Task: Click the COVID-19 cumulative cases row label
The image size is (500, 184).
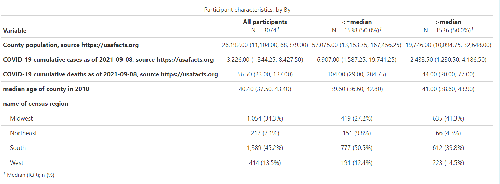Action: (108, 60)
